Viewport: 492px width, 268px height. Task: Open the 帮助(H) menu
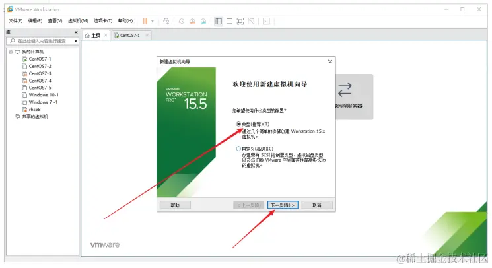tap(125, 21)
